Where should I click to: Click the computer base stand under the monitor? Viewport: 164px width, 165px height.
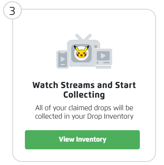pos(103,67)
